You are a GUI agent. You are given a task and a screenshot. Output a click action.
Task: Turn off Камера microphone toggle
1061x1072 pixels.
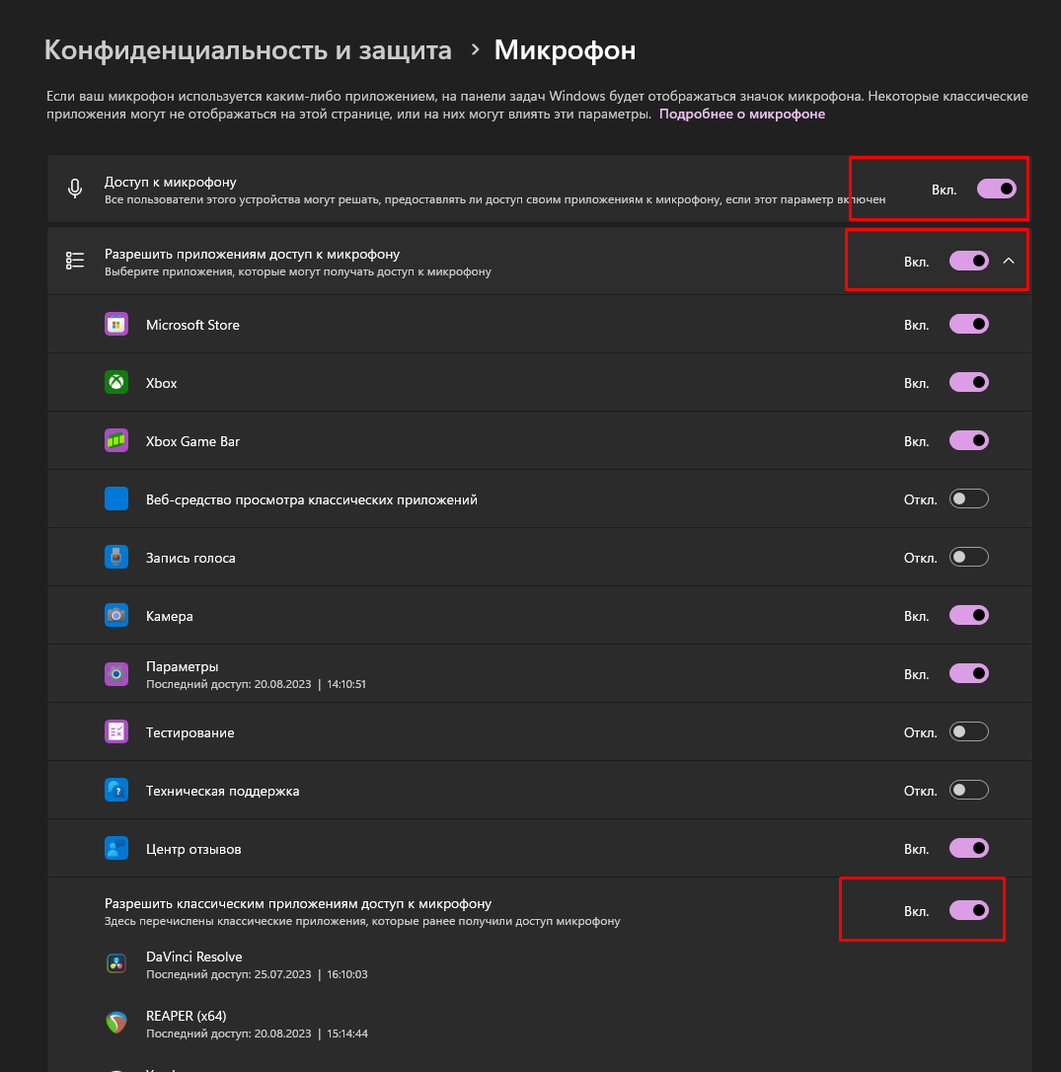coord(968,615)
